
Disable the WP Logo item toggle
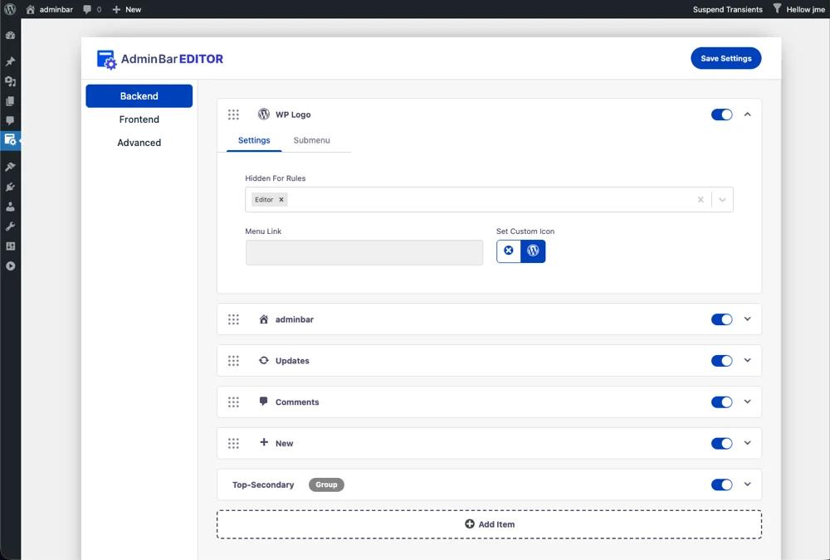(721, 114)
